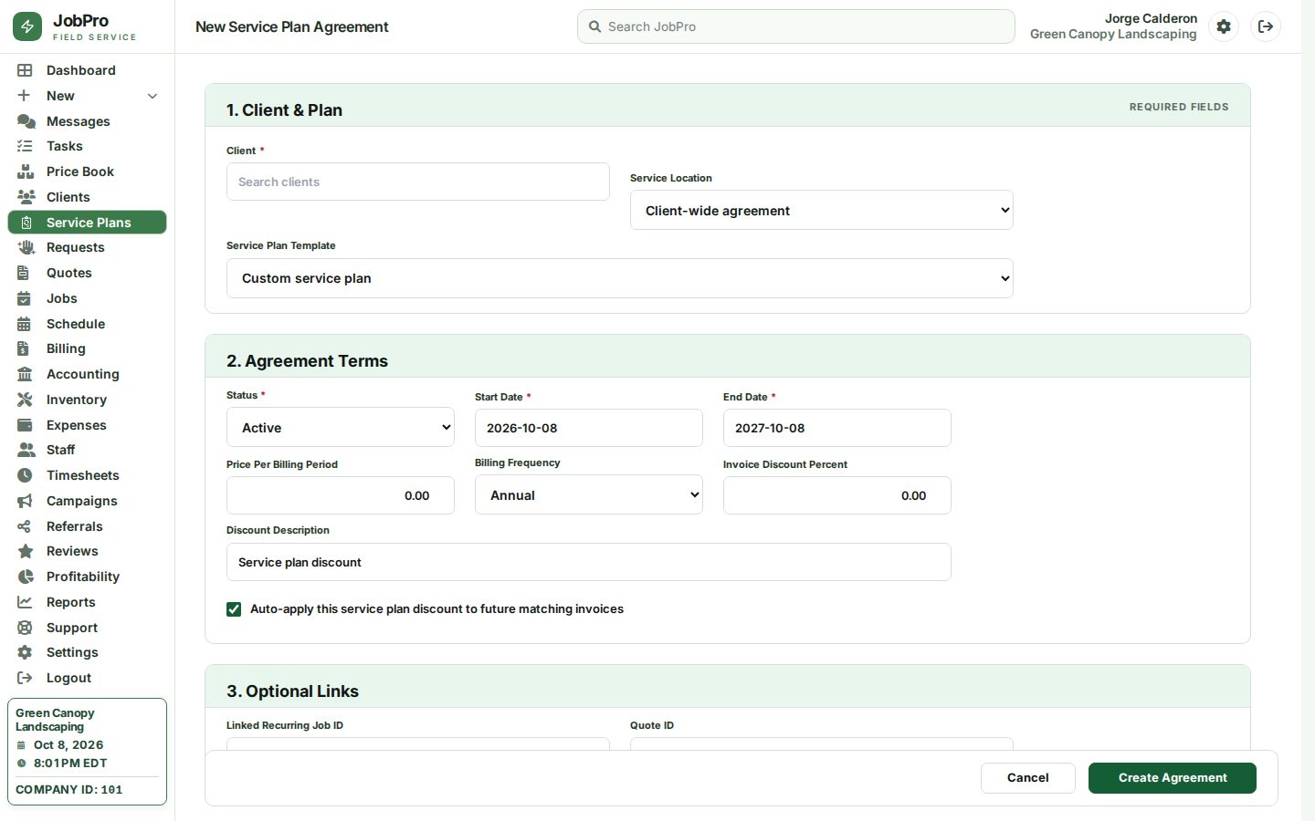The image size is (1315, 821).
Task: Go to Referrals in the sidebar
Action: 88,526
